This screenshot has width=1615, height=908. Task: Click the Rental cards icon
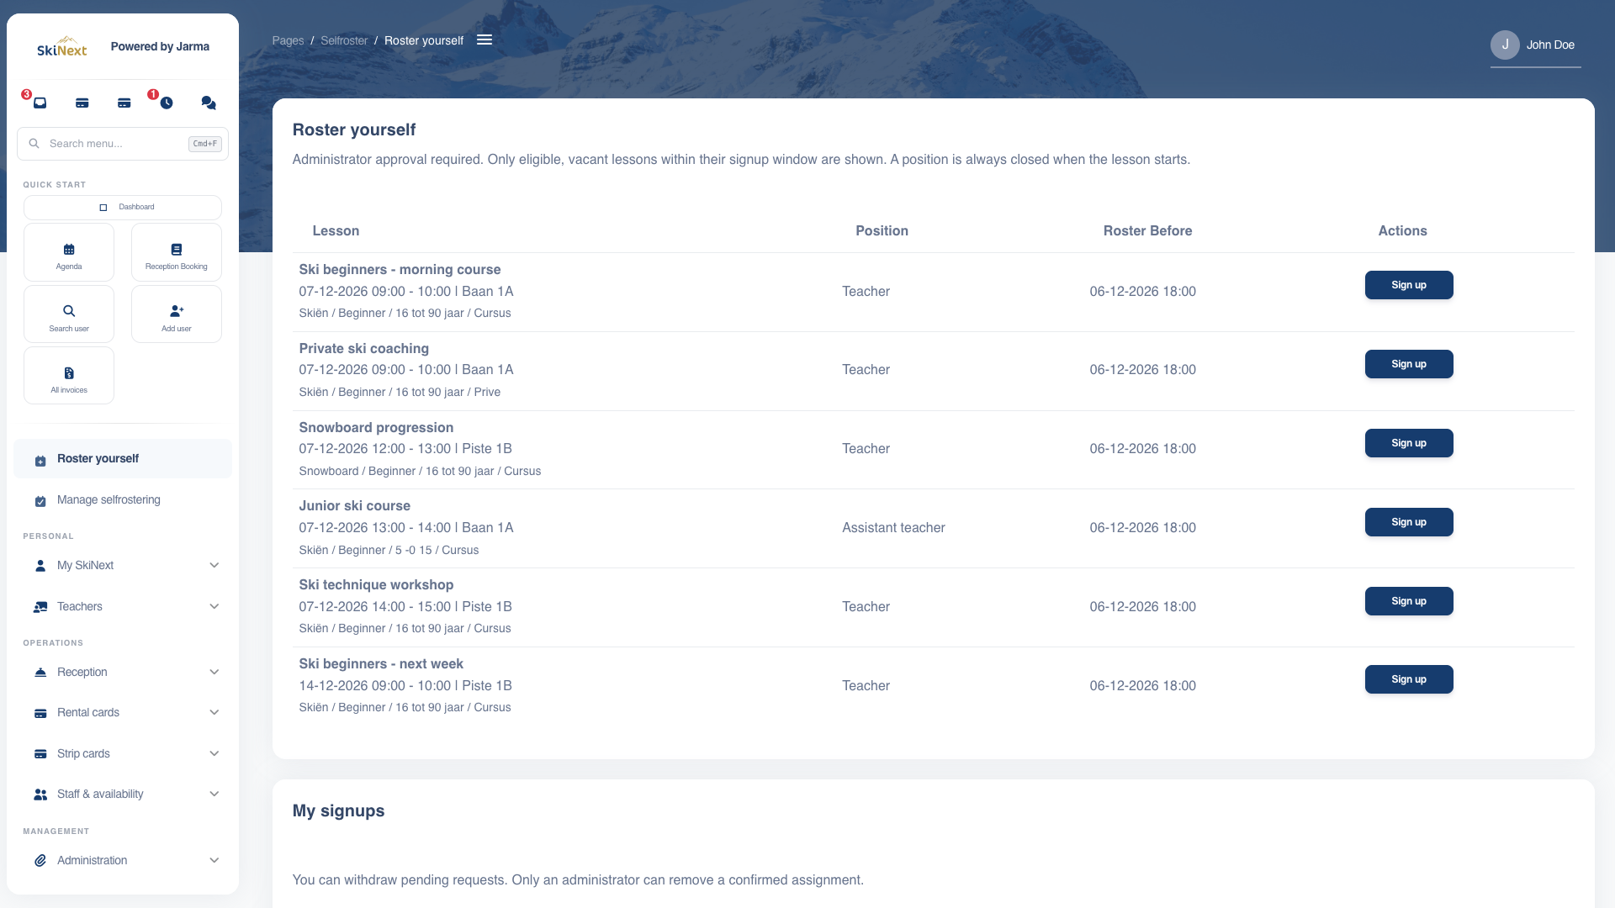(40, 713)
